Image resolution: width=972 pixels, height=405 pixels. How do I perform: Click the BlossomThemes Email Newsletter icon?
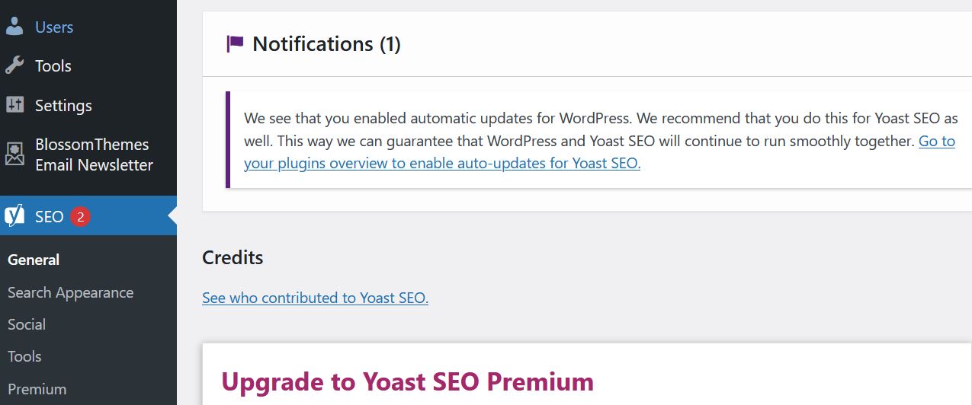click(14, 155)
